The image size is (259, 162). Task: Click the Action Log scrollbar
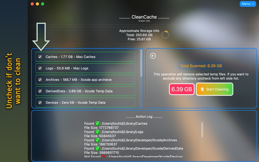pos(202,130)
